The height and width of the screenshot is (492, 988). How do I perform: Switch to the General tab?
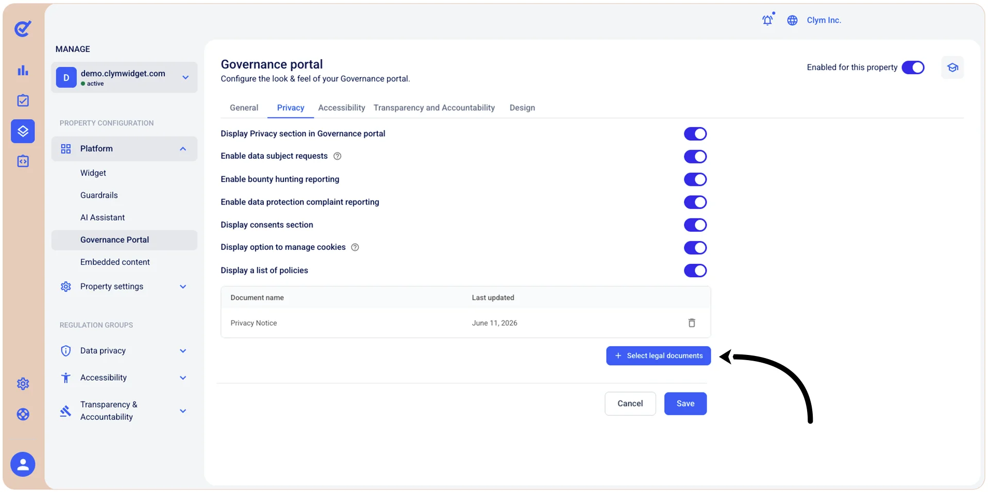pos(244,108)
